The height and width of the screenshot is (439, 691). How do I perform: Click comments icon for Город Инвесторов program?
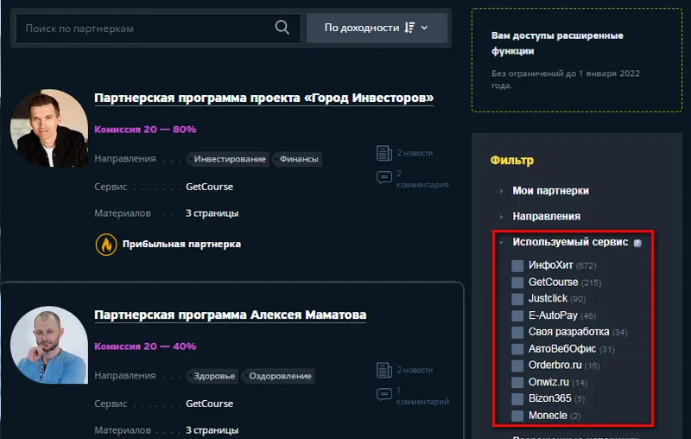384,178
